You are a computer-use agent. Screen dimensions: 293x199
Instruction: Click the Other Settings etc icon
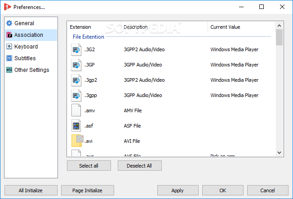(9, 70)
